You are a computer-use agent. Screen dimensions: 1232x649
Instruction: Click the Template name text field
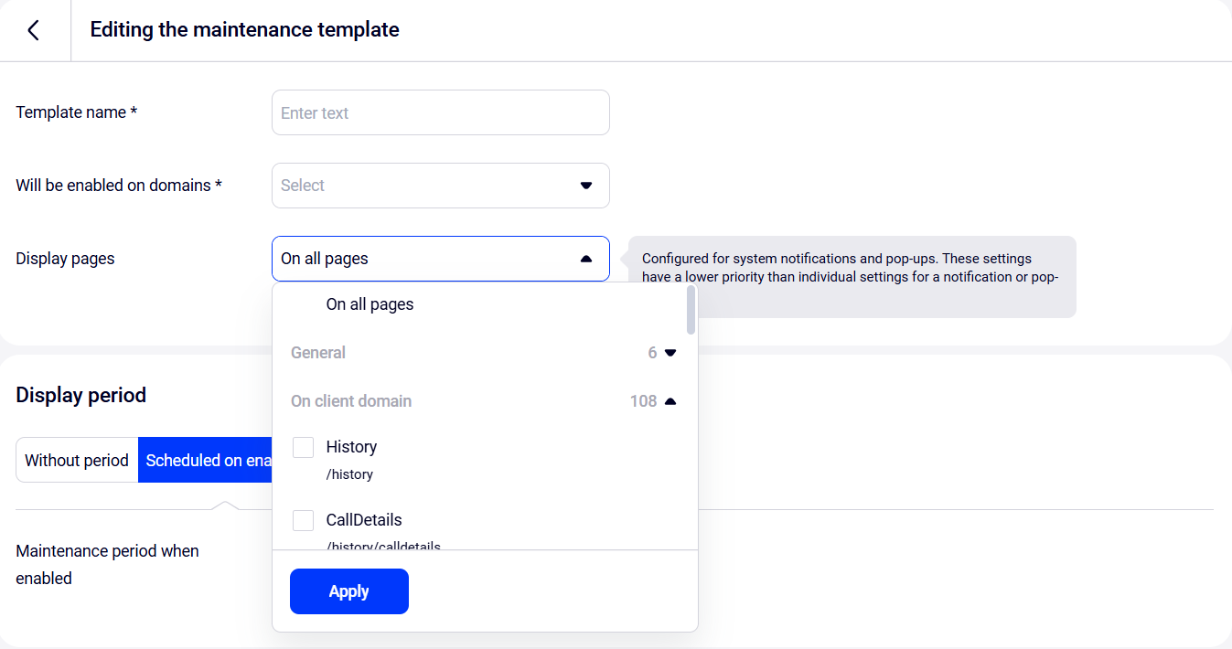click(440, 112)
